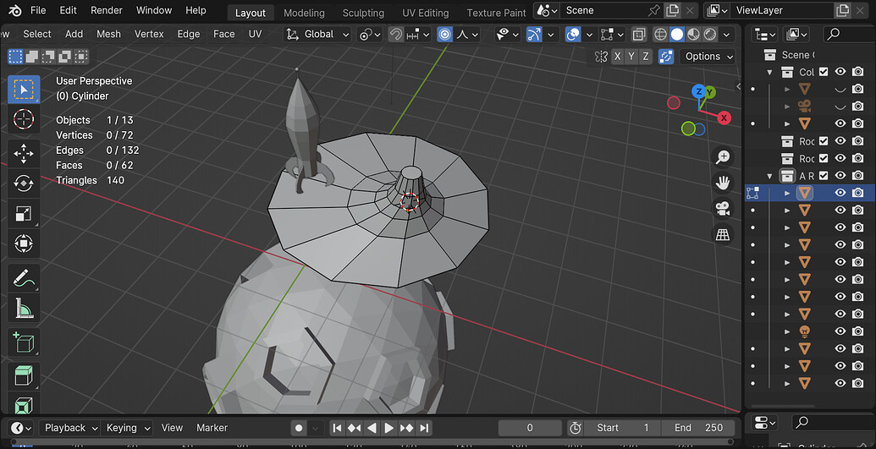Hide the selected Cylinder object via eye icon

(840, 193)
